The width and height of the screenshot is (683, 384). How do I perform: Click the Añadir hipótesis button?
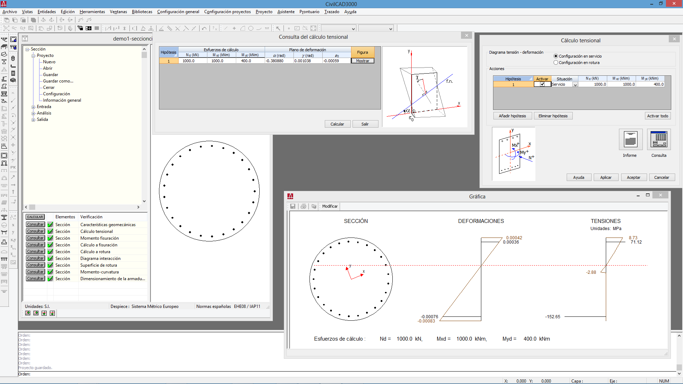512,116
